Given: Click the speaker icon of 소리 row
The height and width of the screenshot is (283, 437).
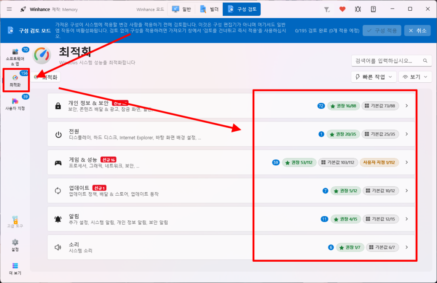Looking at the screenshot, I should click(58, 247).
